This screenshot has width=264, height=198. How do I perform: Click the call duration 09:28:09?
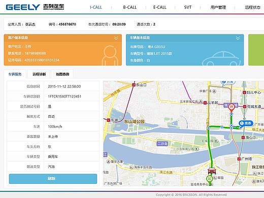(x=119, y=24)
